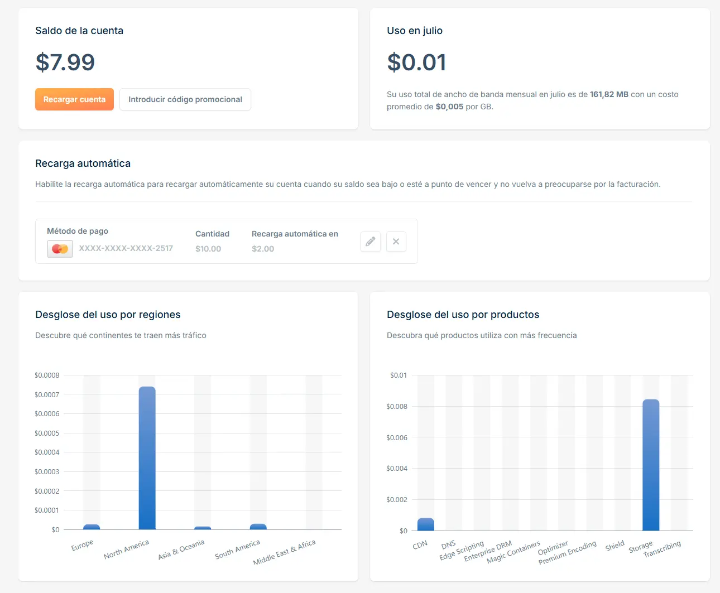Edit auto-recharge with the pencil icon
The width and height of the screenshot is (720, 593).
pos(371,242)
